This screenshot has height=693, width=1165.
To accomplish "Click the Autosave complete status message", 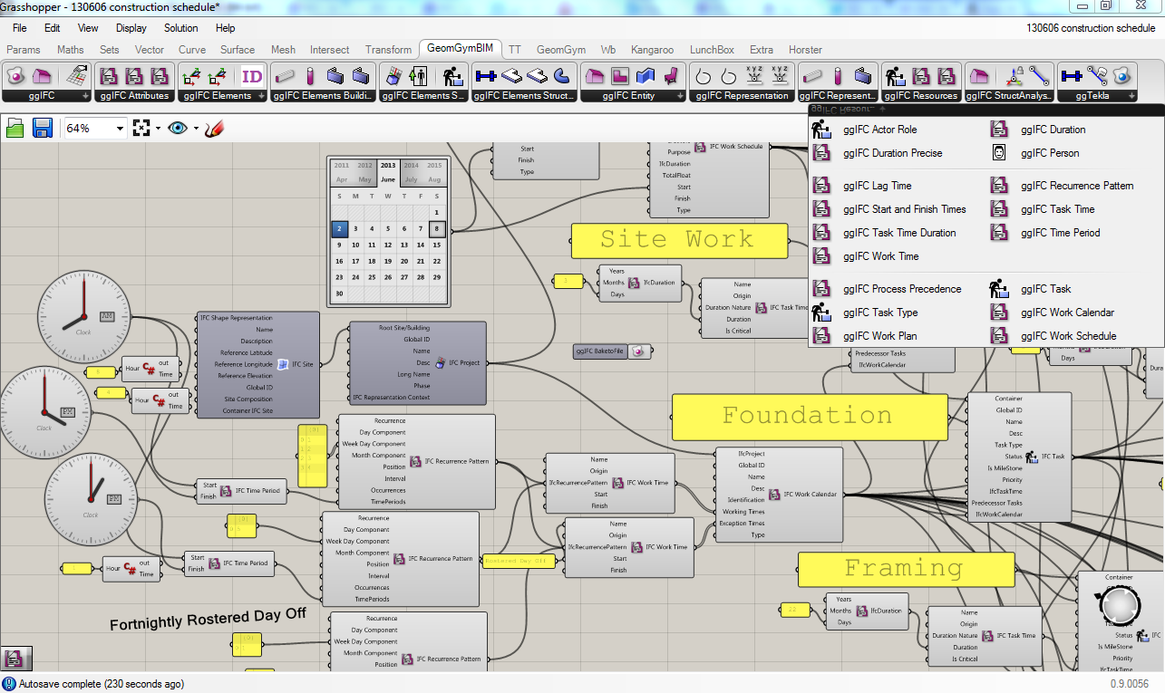I will [102, 684].
